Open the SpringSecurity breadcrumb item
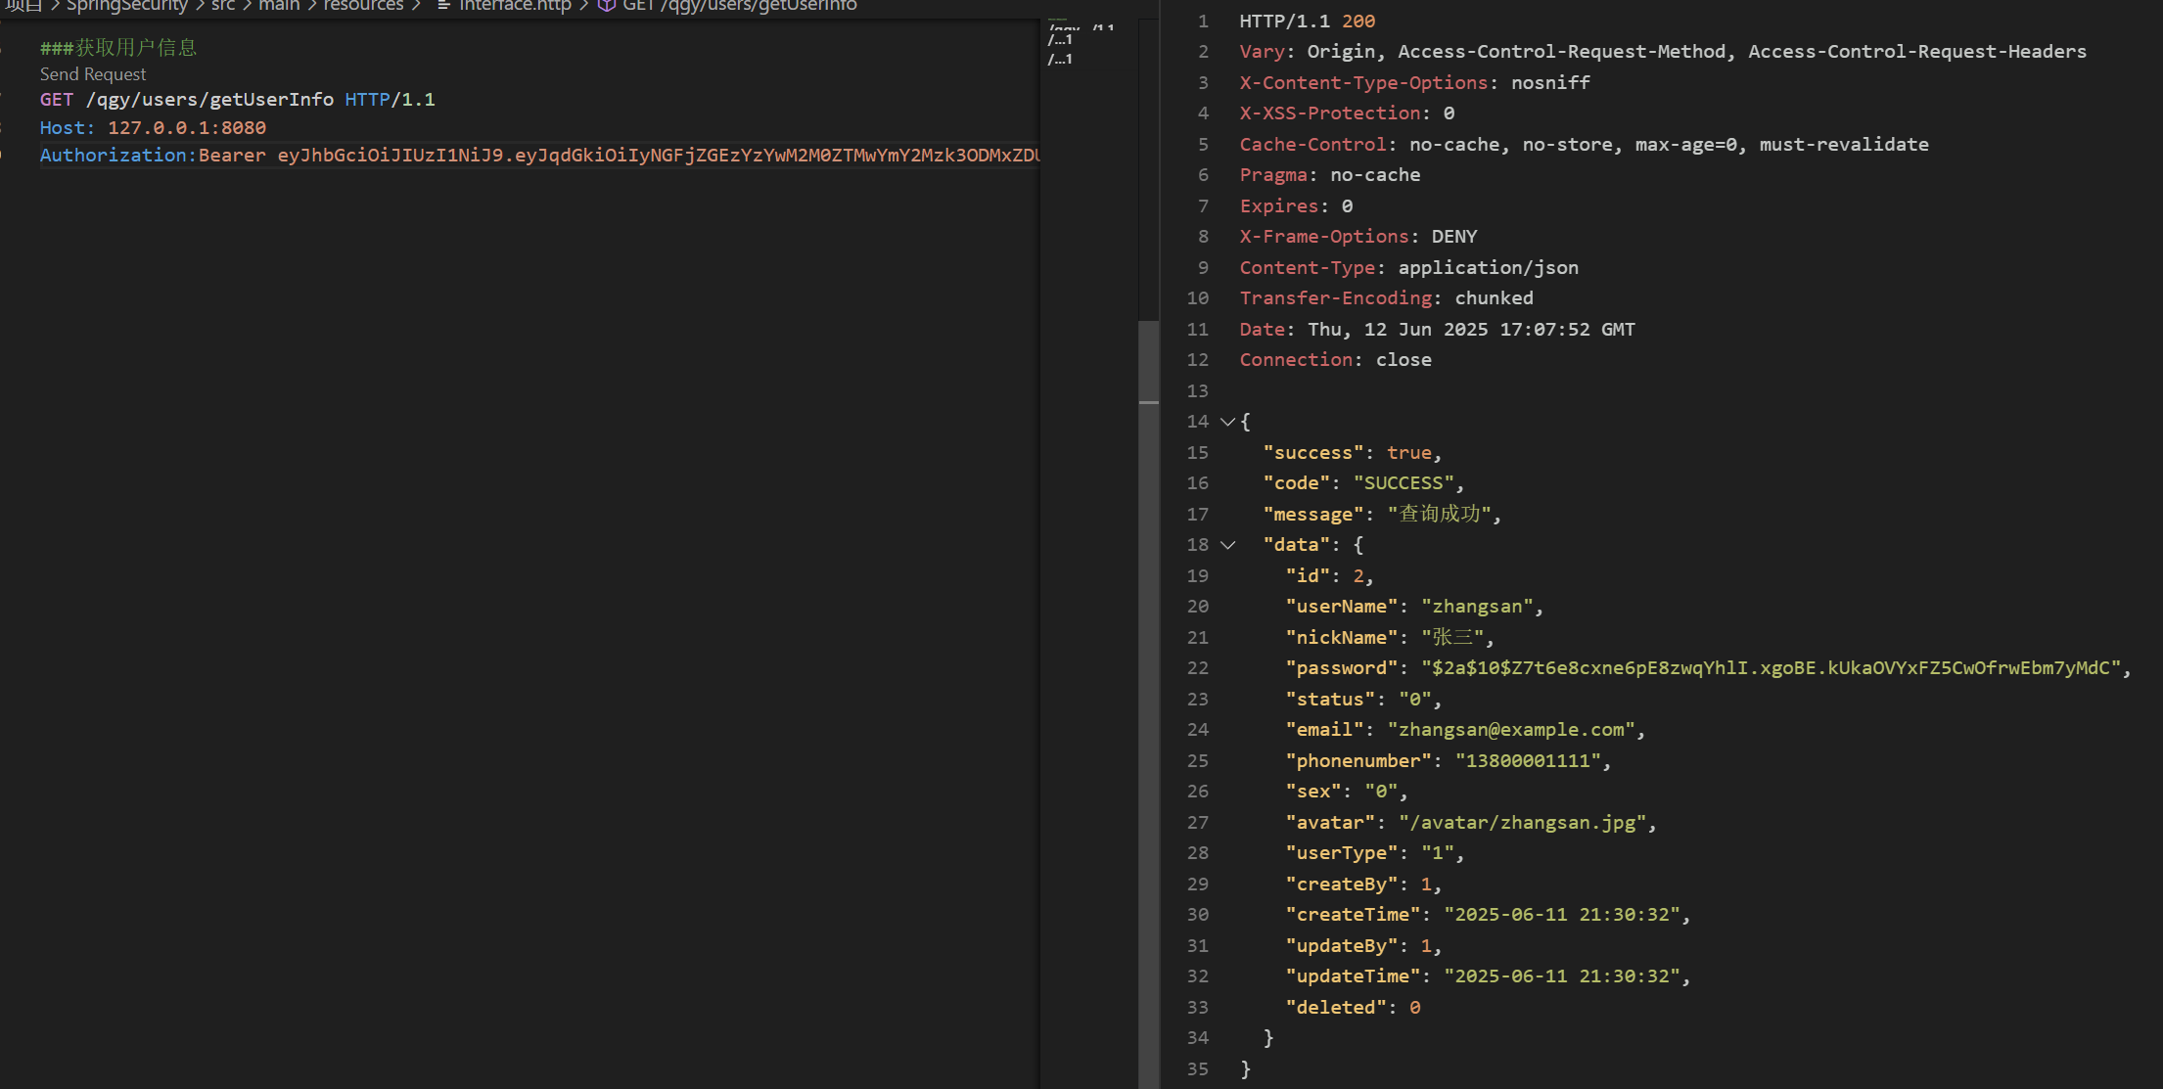The height and width of the screenshot is (1089, 2163). pyautogui.click(x=127, y=6)
